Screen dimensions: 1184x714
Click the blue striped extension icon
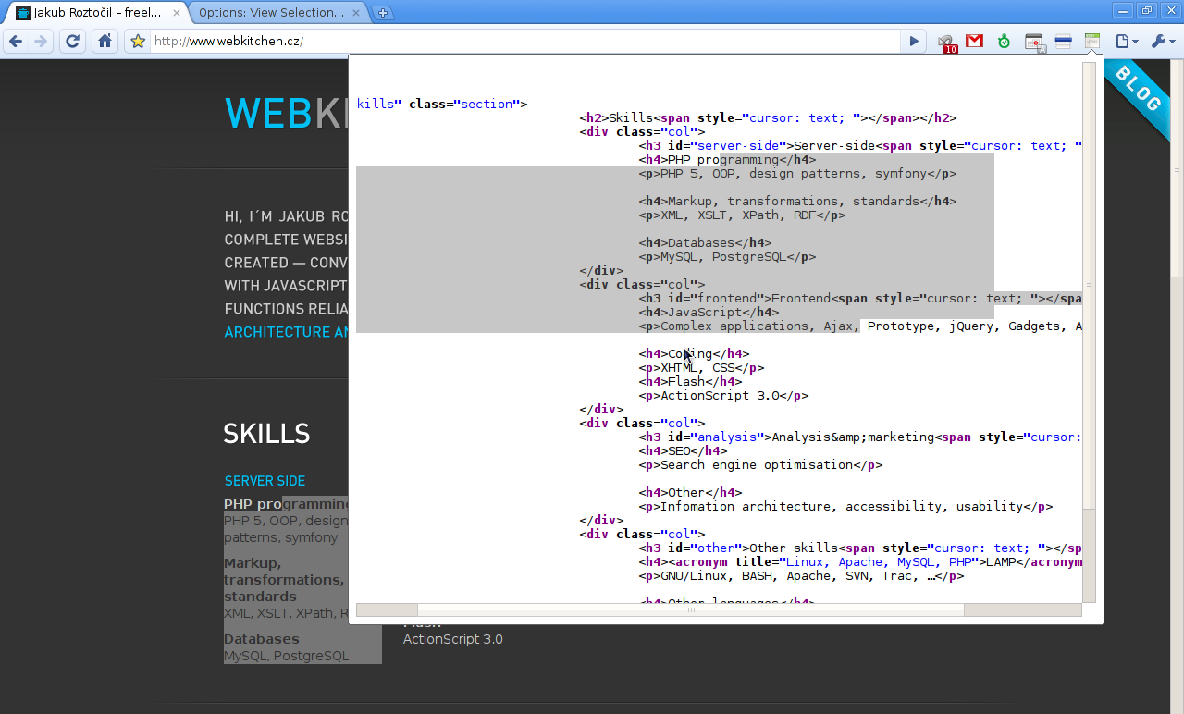coord(1063,41)
